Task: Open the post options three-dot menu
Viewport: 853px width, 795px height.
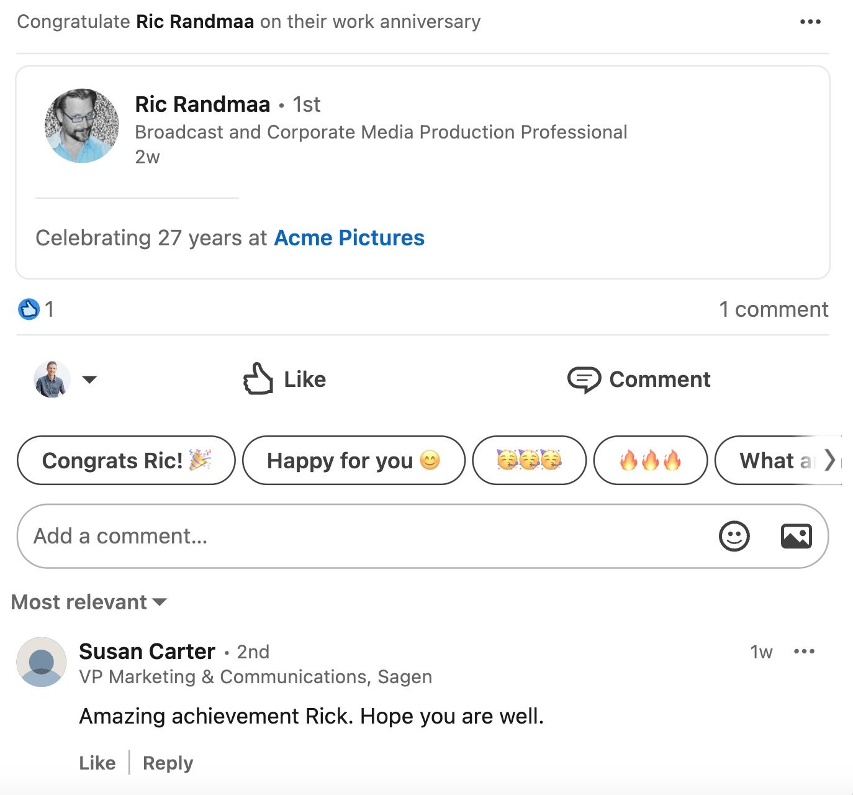Action: pos(810,22)
